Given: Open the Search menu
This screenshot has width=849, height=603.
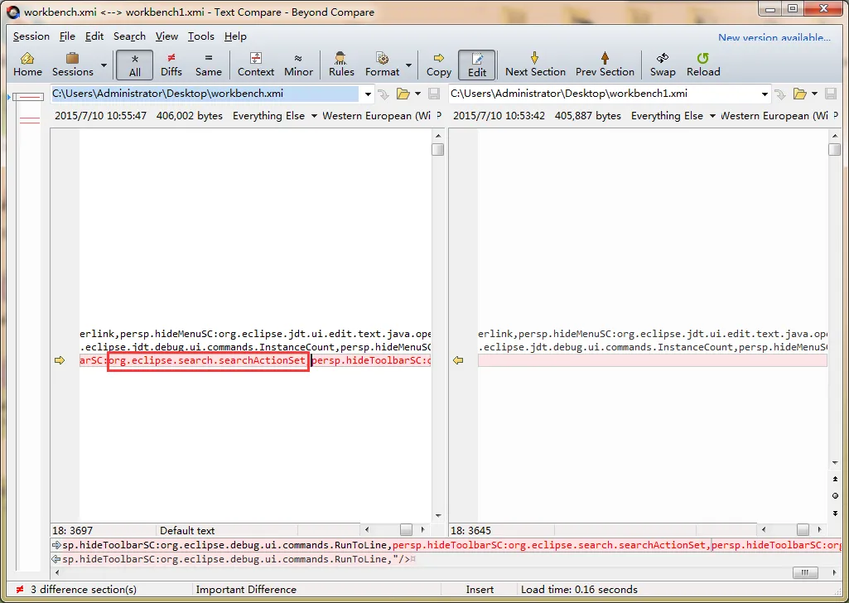Looking at the screenshot, I should click(129, 36).
